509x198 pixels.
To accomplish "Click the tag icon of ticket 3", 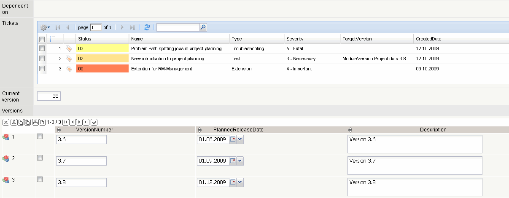I will pyautogui.click(x=69, y=69).
